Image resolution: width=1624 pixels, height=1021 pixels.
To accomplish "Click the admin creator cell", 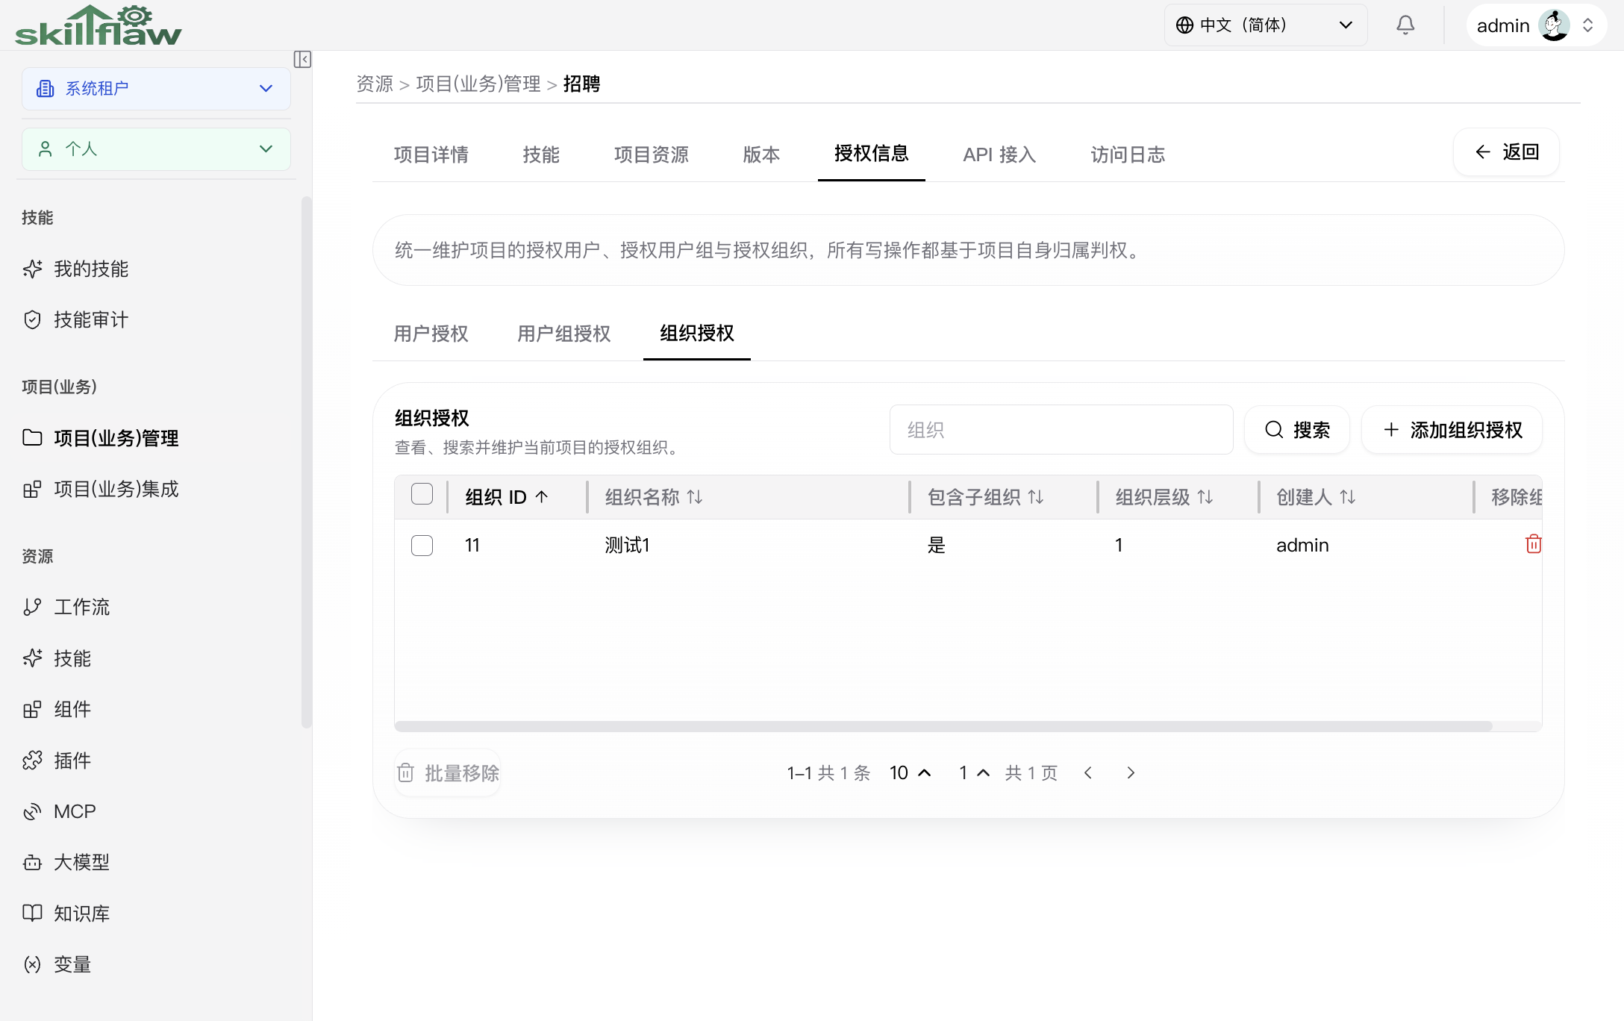I will tap(1302, 546).
